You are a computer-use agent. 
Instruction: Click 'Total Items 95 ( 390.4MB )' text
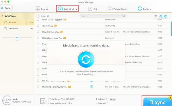point(62,99)
